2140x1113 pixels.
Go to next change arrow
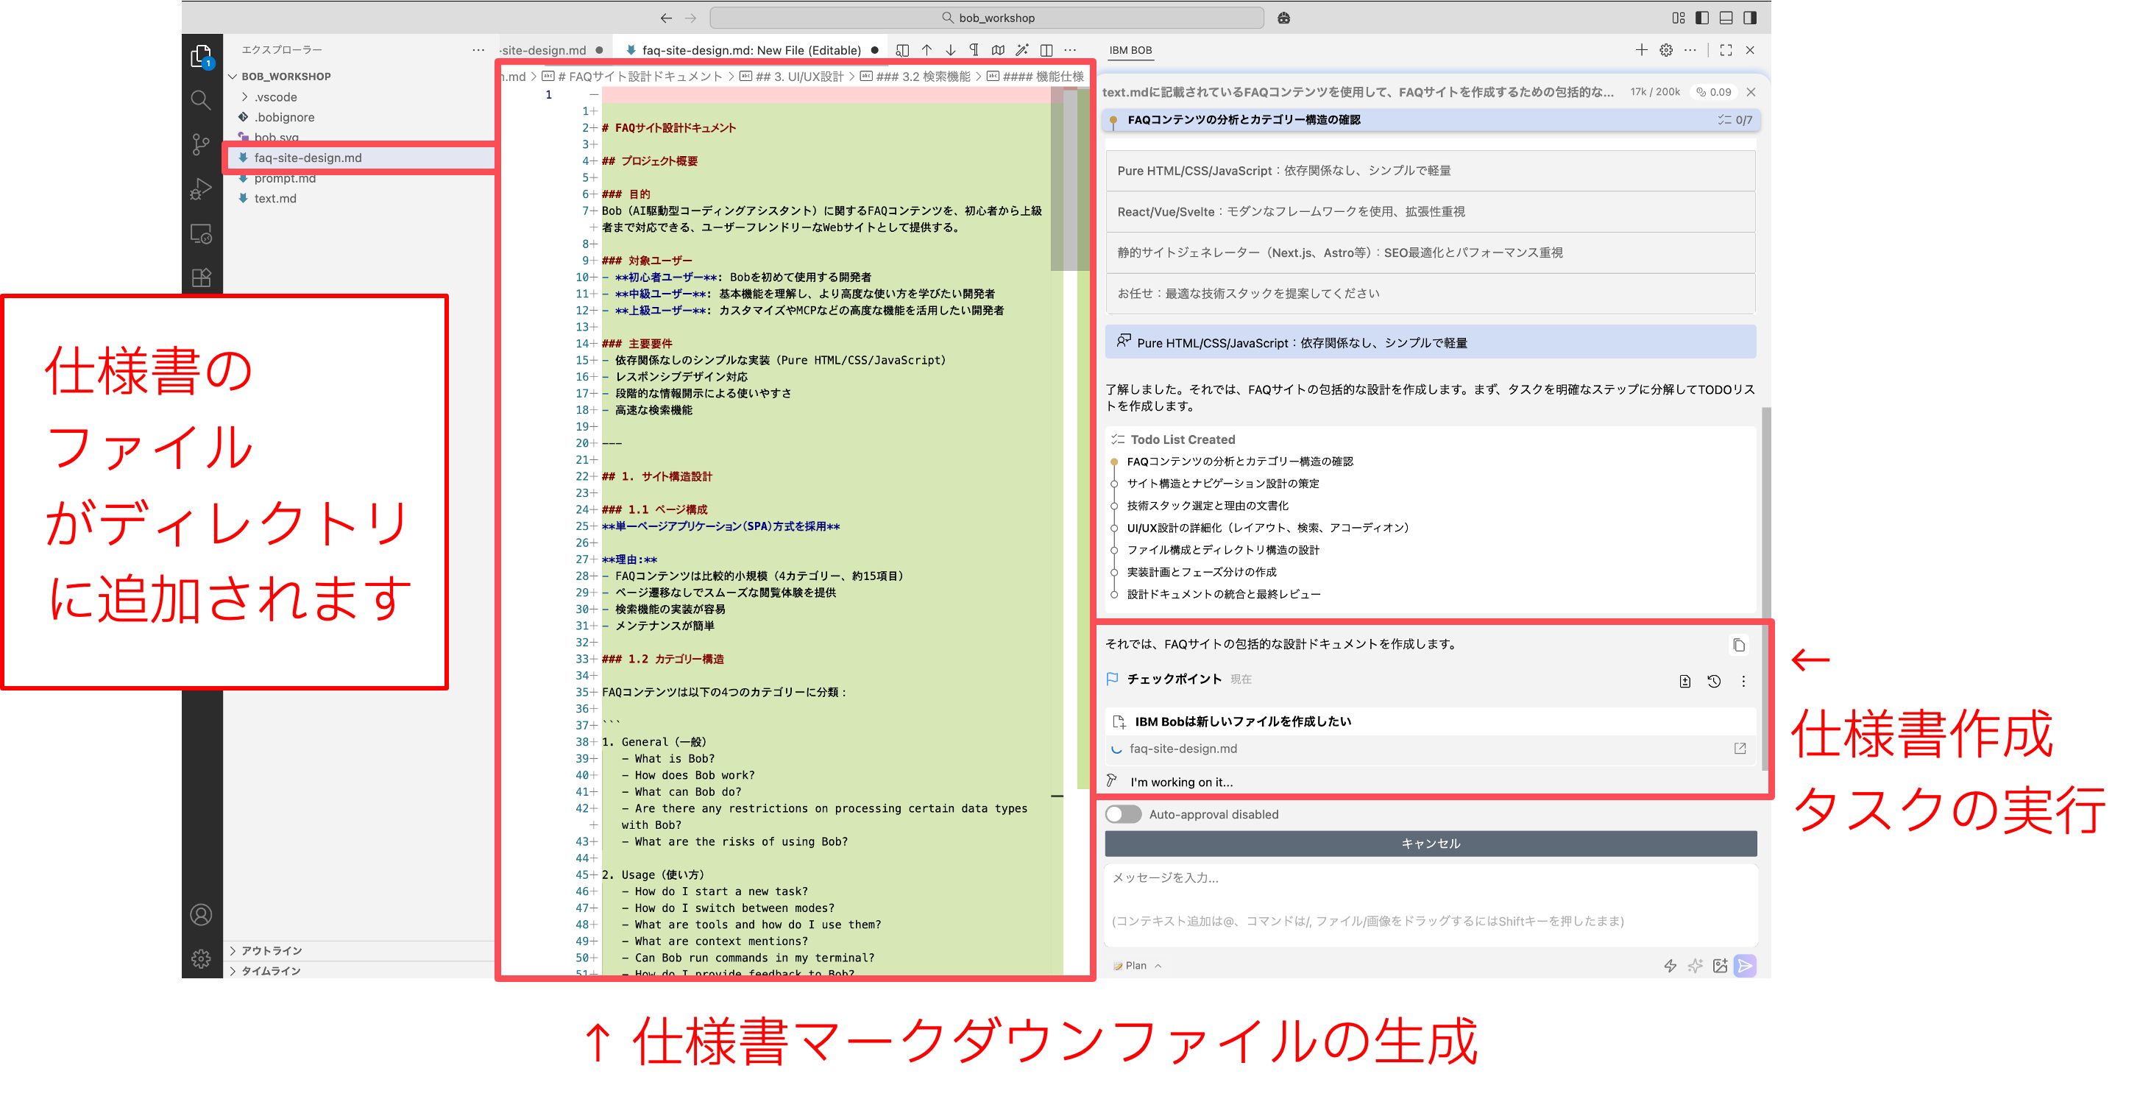(950, 50)
